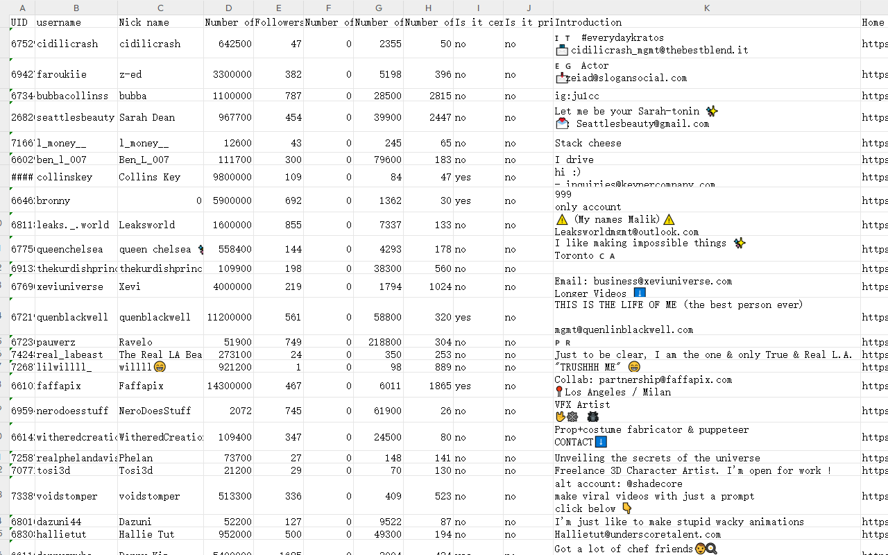Select column H header
The width and height of the screenshot is (888, 555).
[x=428, y=8]
